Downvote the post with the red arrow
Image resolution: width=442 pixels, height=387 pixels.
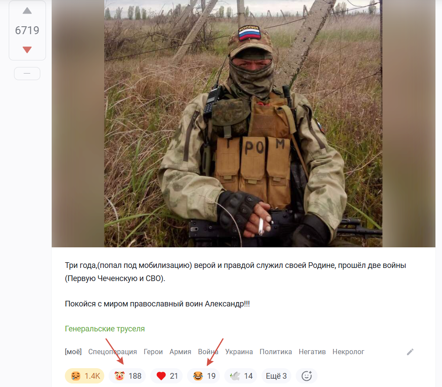[27, 50]
